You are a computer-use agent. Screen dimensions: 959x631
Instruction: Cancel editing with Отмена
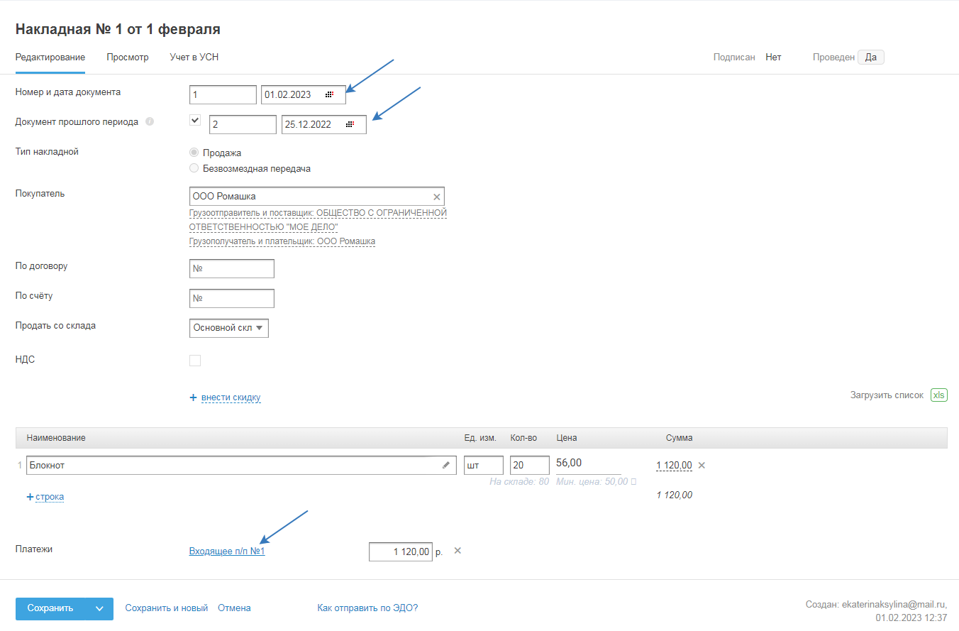234,608
